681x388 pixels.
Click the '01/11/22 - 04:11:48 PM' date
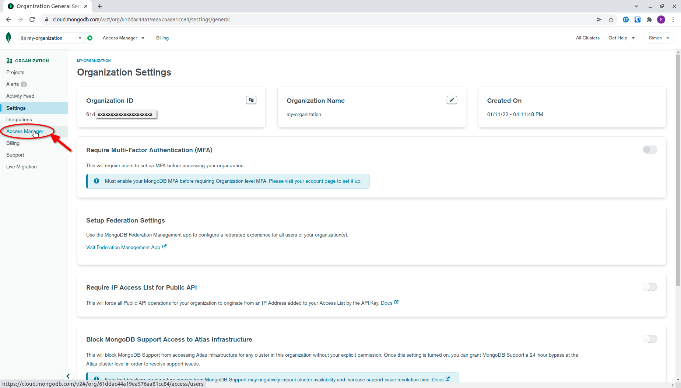[515, 114]
